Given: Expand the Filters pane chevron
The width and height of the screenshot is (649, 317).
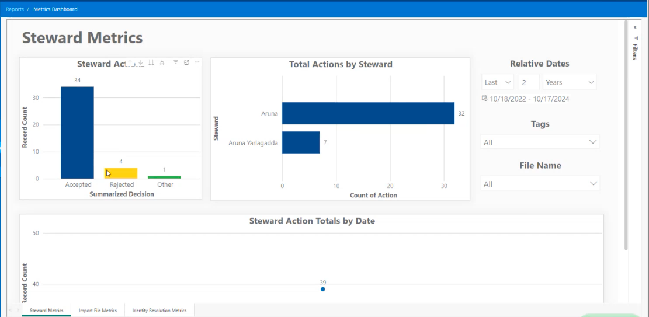Looking at the screenshot, I should [x=635, y=27].
